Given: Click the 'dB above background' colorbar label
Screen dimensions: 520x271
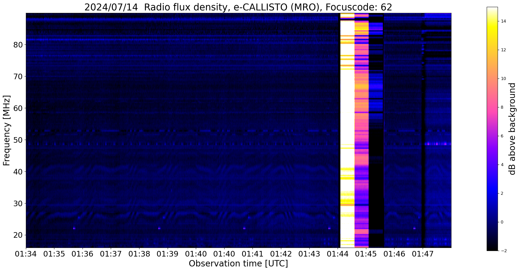Looking at the screenshot, I should pyautogui.click(x=512, y=129).
